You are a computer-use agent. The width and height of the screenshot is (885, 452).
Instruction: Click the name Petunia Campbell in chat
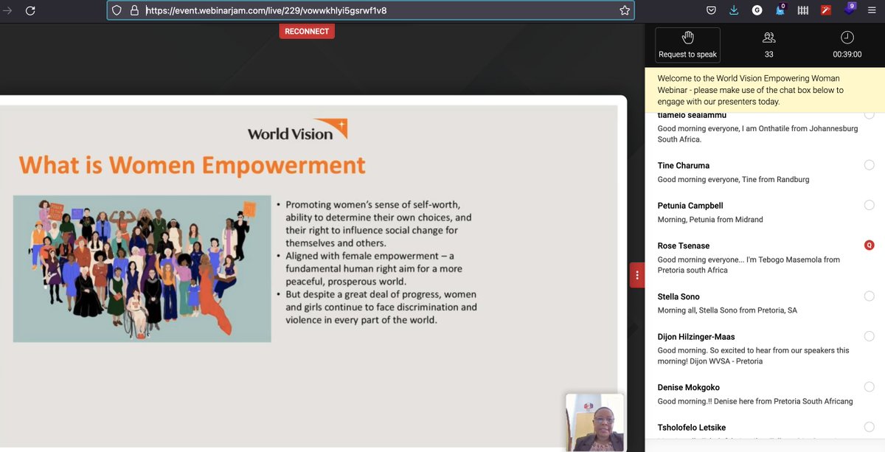pos(690,206)
